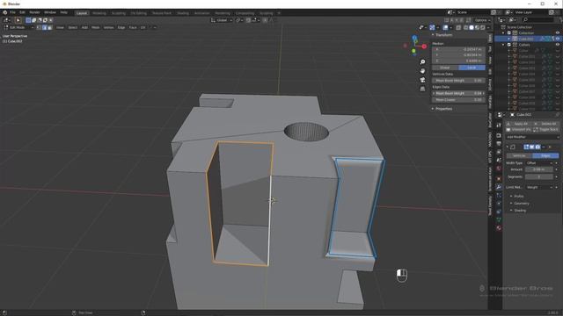The width and height of the screenshot is (563, 316).
Task: Collapse the Transform panel
Action: (433, 35)
